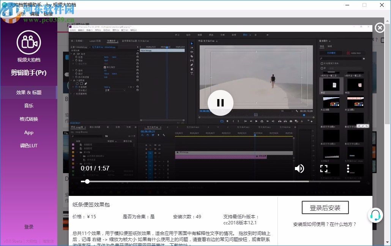Click 登录 in the sidebar
Viewport: 391px width, 246px height.
pyautogui.click(x=29, y=227)
